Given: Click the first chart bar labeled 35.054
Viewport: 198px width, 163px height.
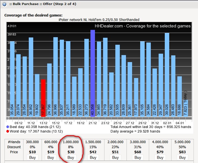Looking at the screenshot, I should point(12,79).
